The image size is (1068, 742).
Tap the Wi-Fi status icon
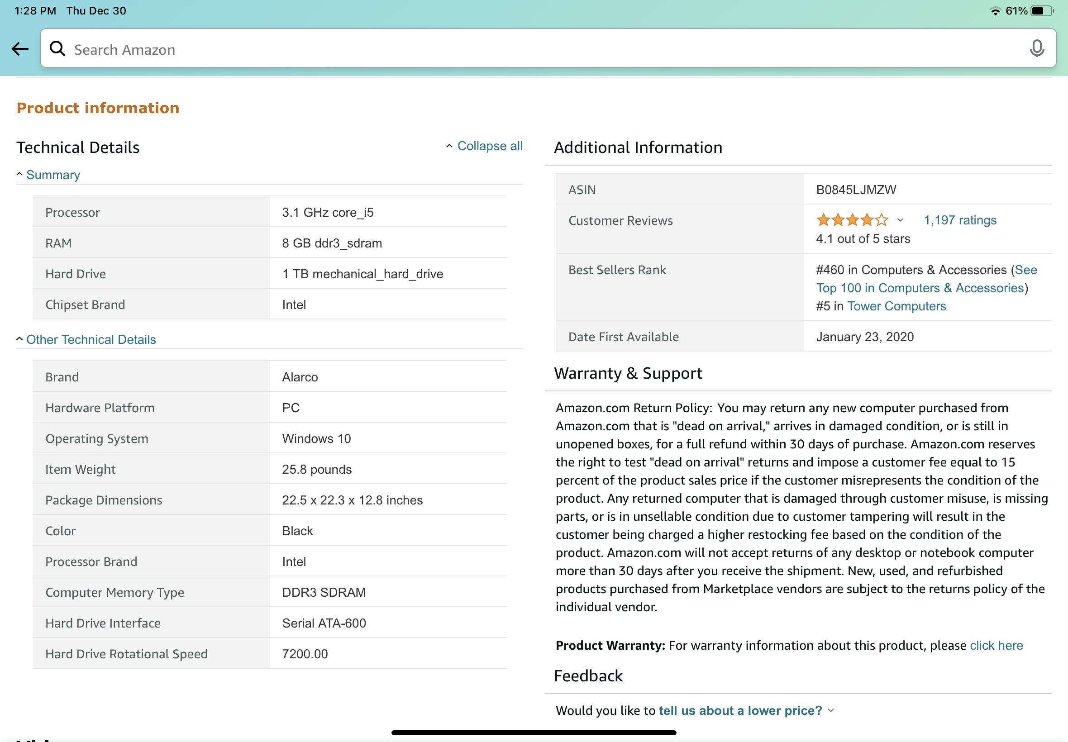click(995, 11)
